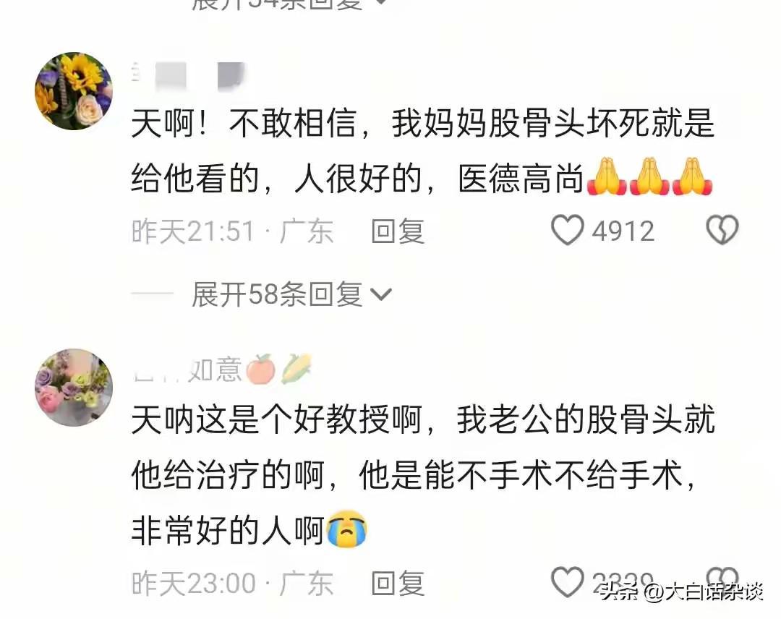This screenshot has height=619, width=781.
Task: Click the chevron next to 展开58条回复
Action: click(382, 295)
